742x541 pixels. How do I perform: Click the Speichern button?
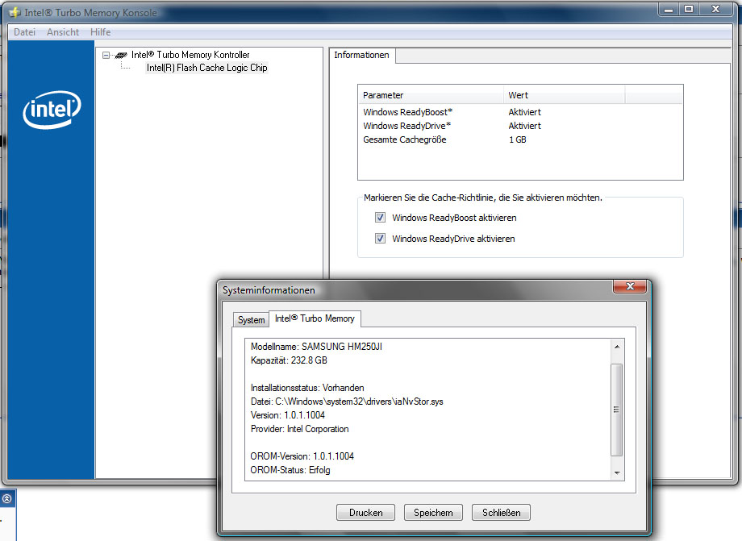pos(433,513)
